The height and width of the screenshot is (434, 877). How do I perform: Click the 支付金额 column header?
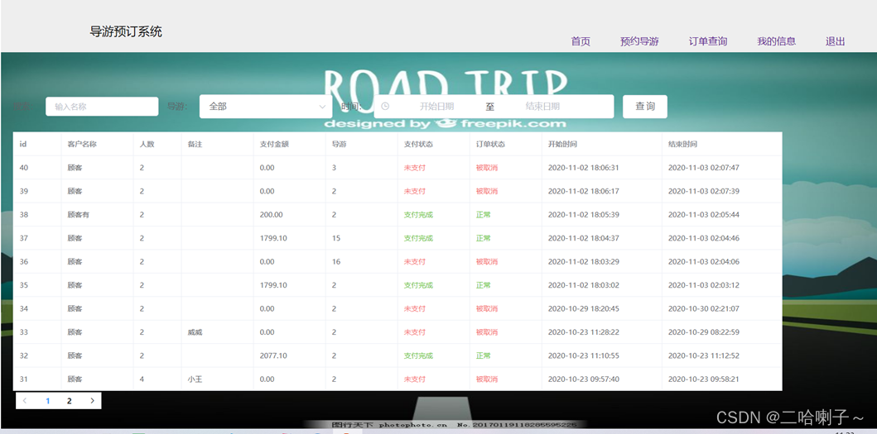coord(275,144)
